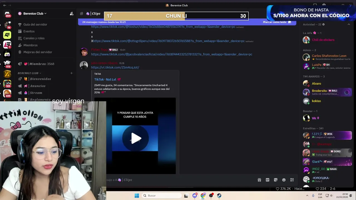
Task: Open the ottogrillperu TikTok link
Action: click(169, 41)
